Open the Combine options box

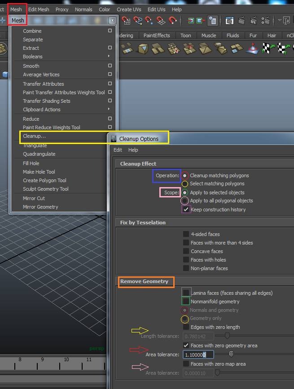tap(110, 31)
